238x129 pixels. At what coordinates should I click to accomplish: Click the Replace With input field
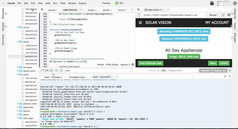click(182, 71)
